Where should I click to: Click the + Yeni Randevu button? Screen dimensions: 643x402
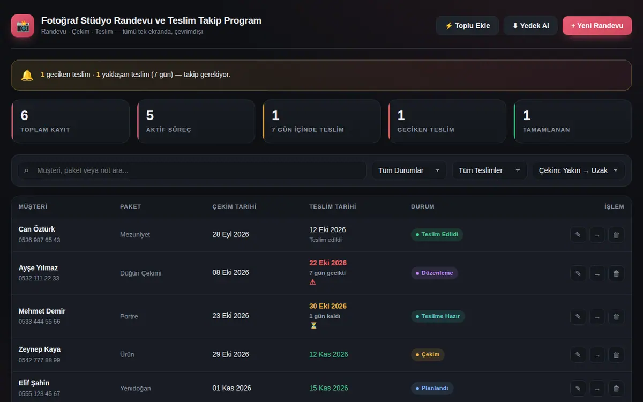(597, 26)
